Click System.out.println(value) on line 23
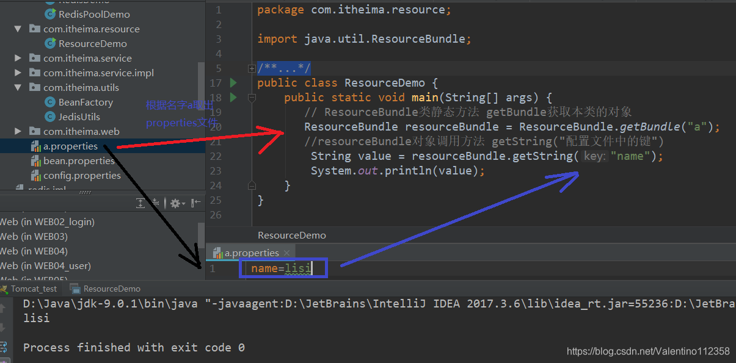736x363 pixels. (x=398, y=171)
